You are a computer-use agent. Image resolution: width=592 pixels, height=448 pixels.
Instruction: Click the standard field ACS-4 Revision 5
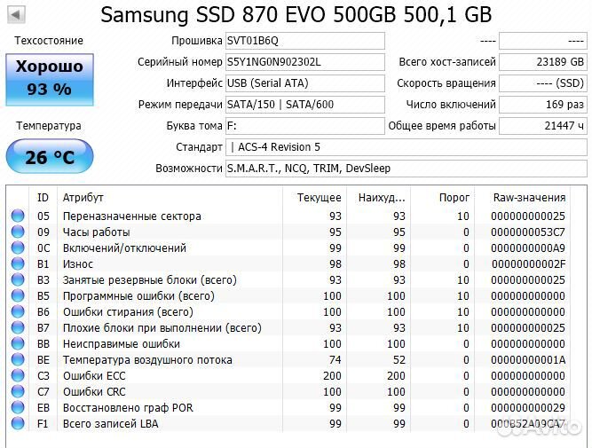coord(407,147)
